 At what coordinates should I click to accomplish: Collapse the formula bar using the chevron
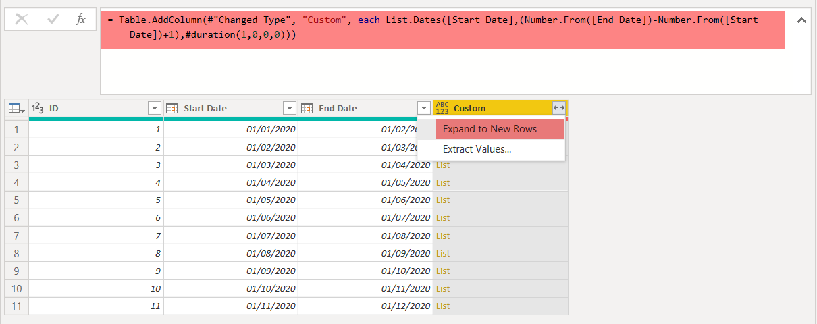(801, 20)
